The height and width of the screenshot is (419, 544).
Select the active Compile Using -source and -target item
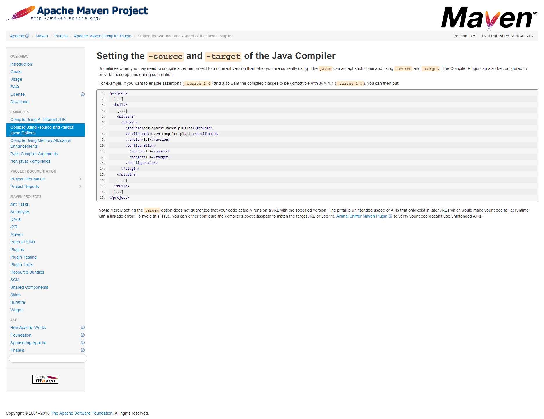click(45, 130)
